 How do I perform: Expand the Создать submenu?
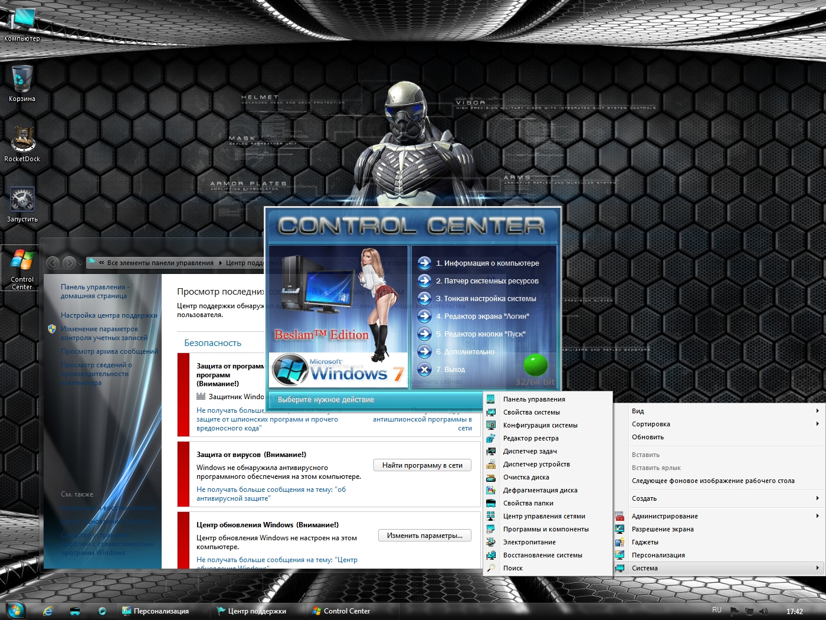tap(817, 498)
